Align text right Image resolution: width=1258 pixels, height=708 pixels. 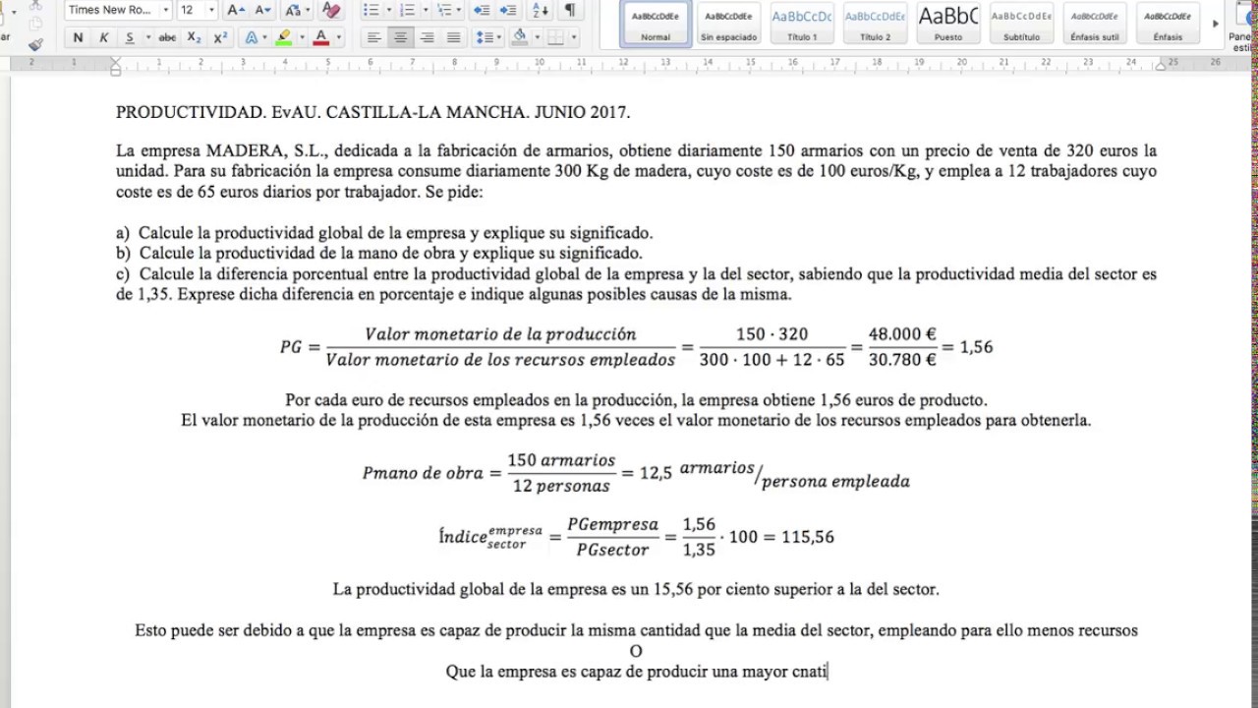click(427, 37)
